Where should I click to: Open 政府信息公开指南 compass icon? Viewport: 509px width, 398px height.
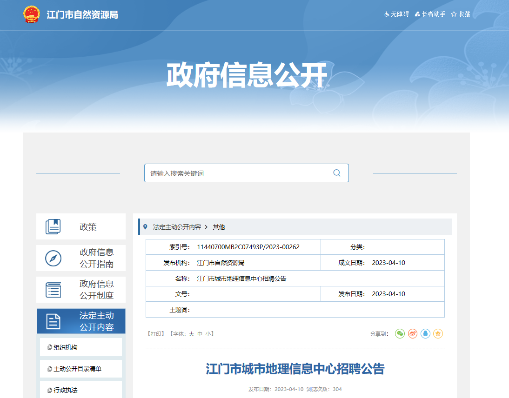tap(53, 258)
